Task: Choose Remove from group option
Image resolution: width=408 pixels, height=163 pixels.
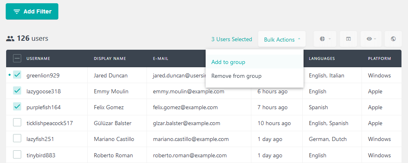Action: tap(255, 76)
